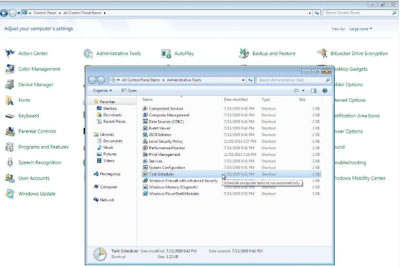Screen dimensions: 403x267
Task: Click the Back button in Control Panel window
Action: 4,13
